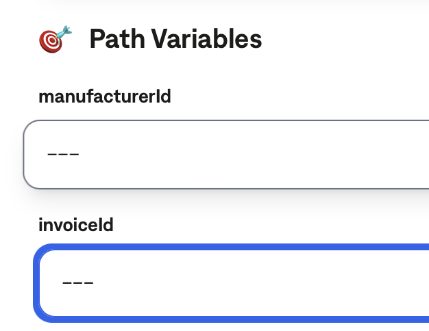The image size is (429, 331).
Task: Click inside the invoiceId input field
Action: point(233,282)
